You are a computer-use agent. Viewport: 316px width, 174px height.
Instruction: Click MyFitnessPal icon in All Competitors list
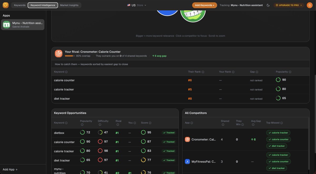coord(187,162)
